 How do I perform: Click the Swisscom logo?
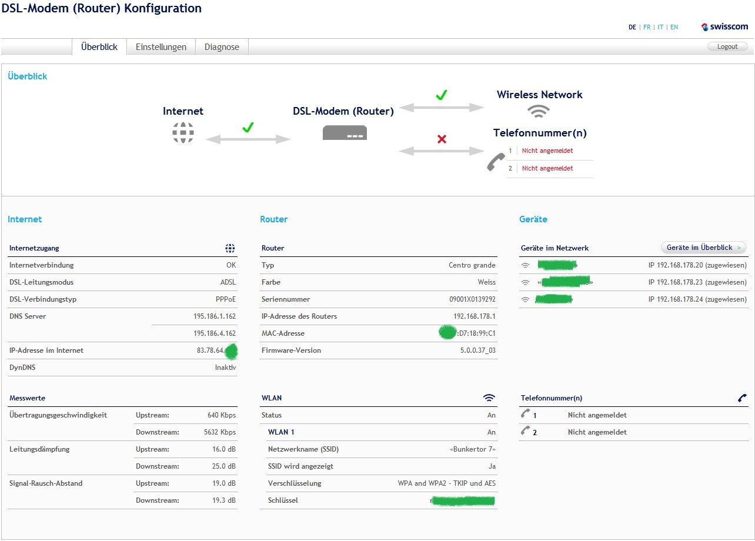(725, 27)
